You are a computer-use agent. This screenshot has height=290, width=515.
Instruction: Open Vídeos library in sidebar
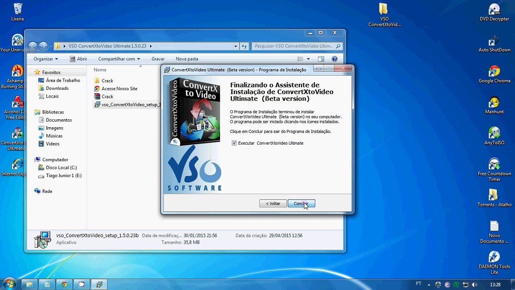tap(52, 144)
